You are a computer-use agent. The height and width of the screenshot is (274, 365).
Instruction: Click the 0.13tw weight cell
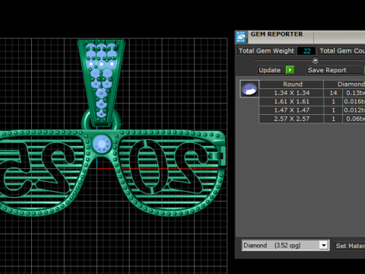point(354,93)
